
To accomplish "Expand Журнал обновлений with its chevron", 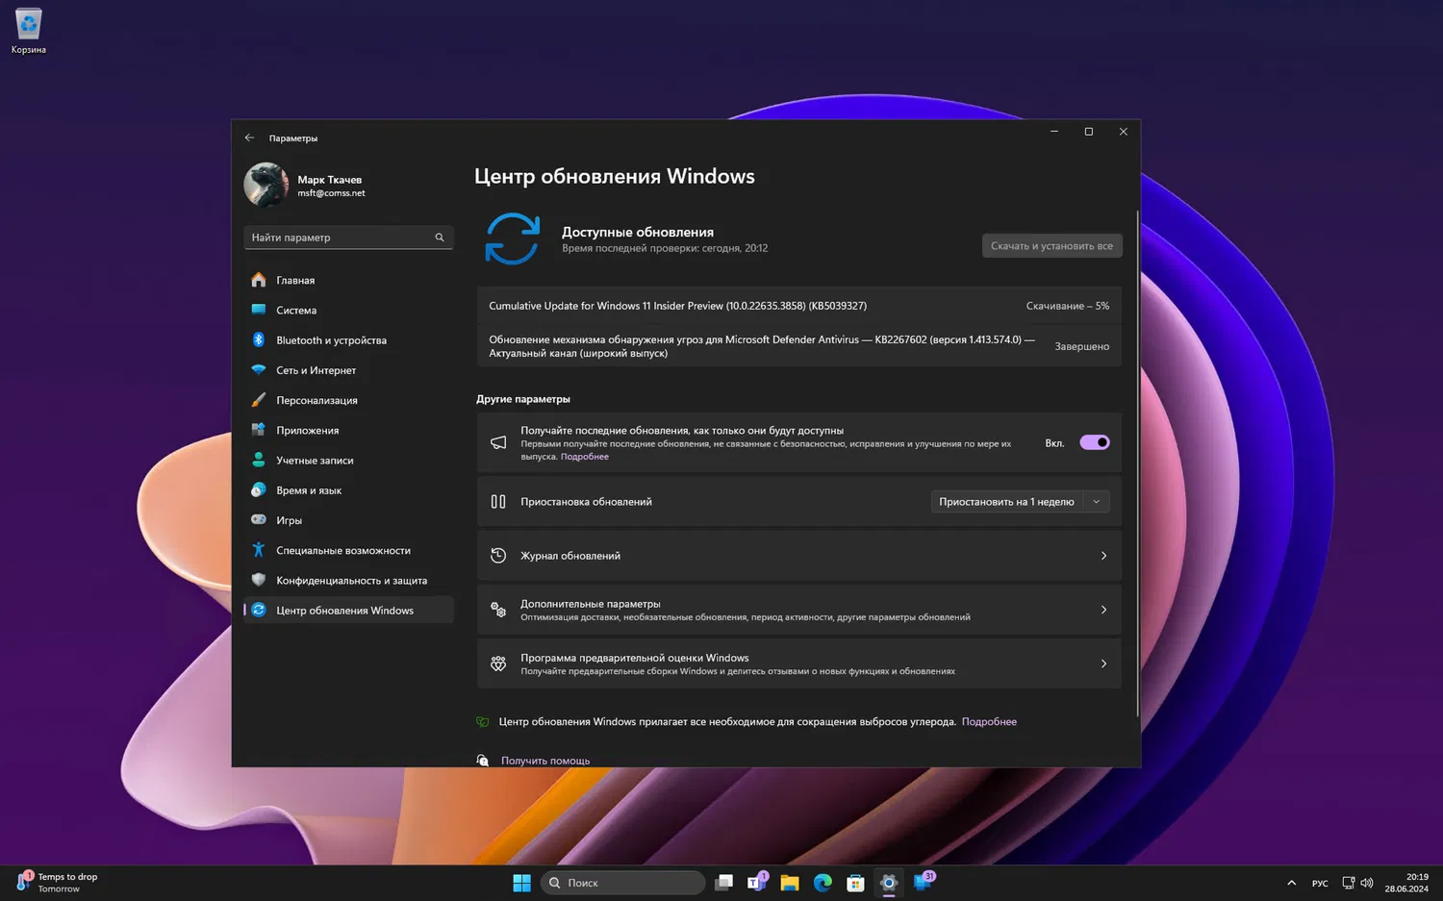I will pyautogui.click(x=1103, y=556).
